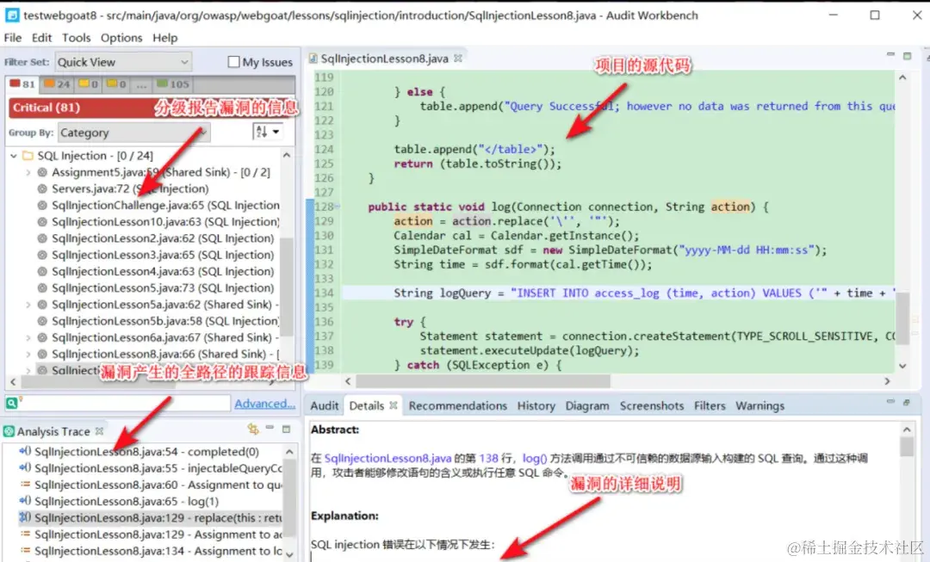Switch to the Diagram tab
Viewport: 930px width, 562px height.
[x=587, y=406]
